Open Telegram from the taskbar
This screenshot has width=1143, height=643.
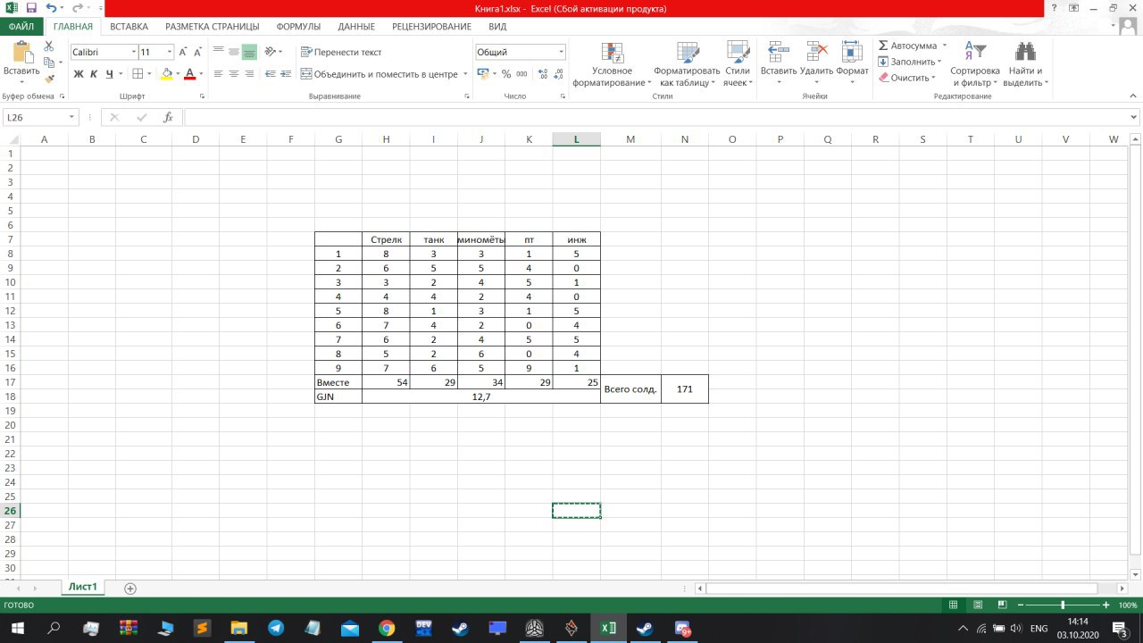(x=275, y=629)
